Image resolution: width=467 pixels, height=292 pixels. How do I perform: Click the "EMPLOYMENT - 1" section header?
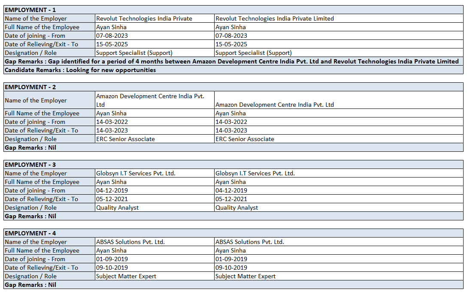point(30,9)
